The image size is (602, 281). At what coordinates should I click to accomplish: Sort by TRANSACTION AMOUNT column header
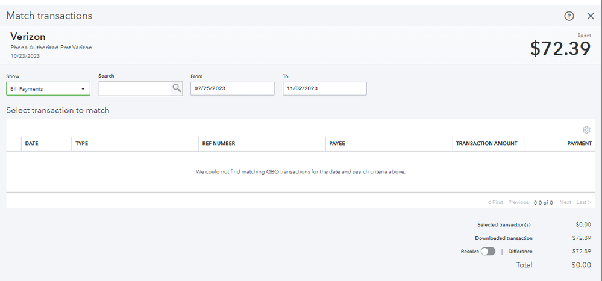pos(487,143)
